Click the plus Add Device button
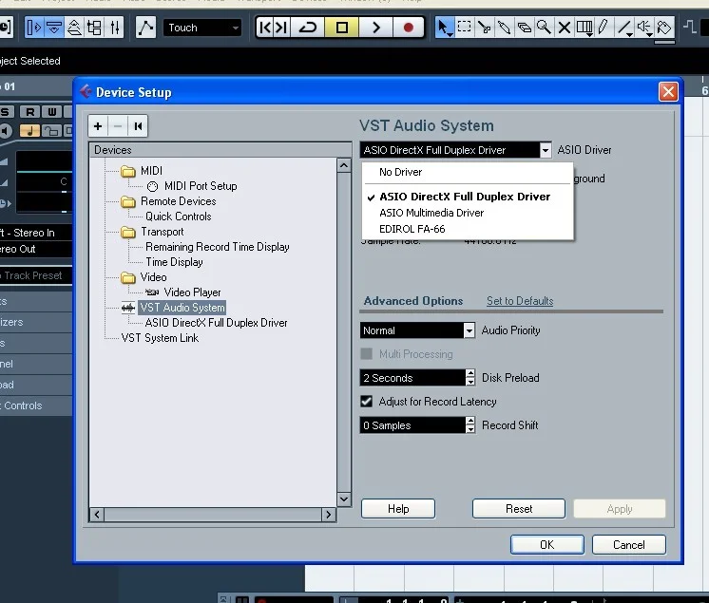 pos(98,126)
